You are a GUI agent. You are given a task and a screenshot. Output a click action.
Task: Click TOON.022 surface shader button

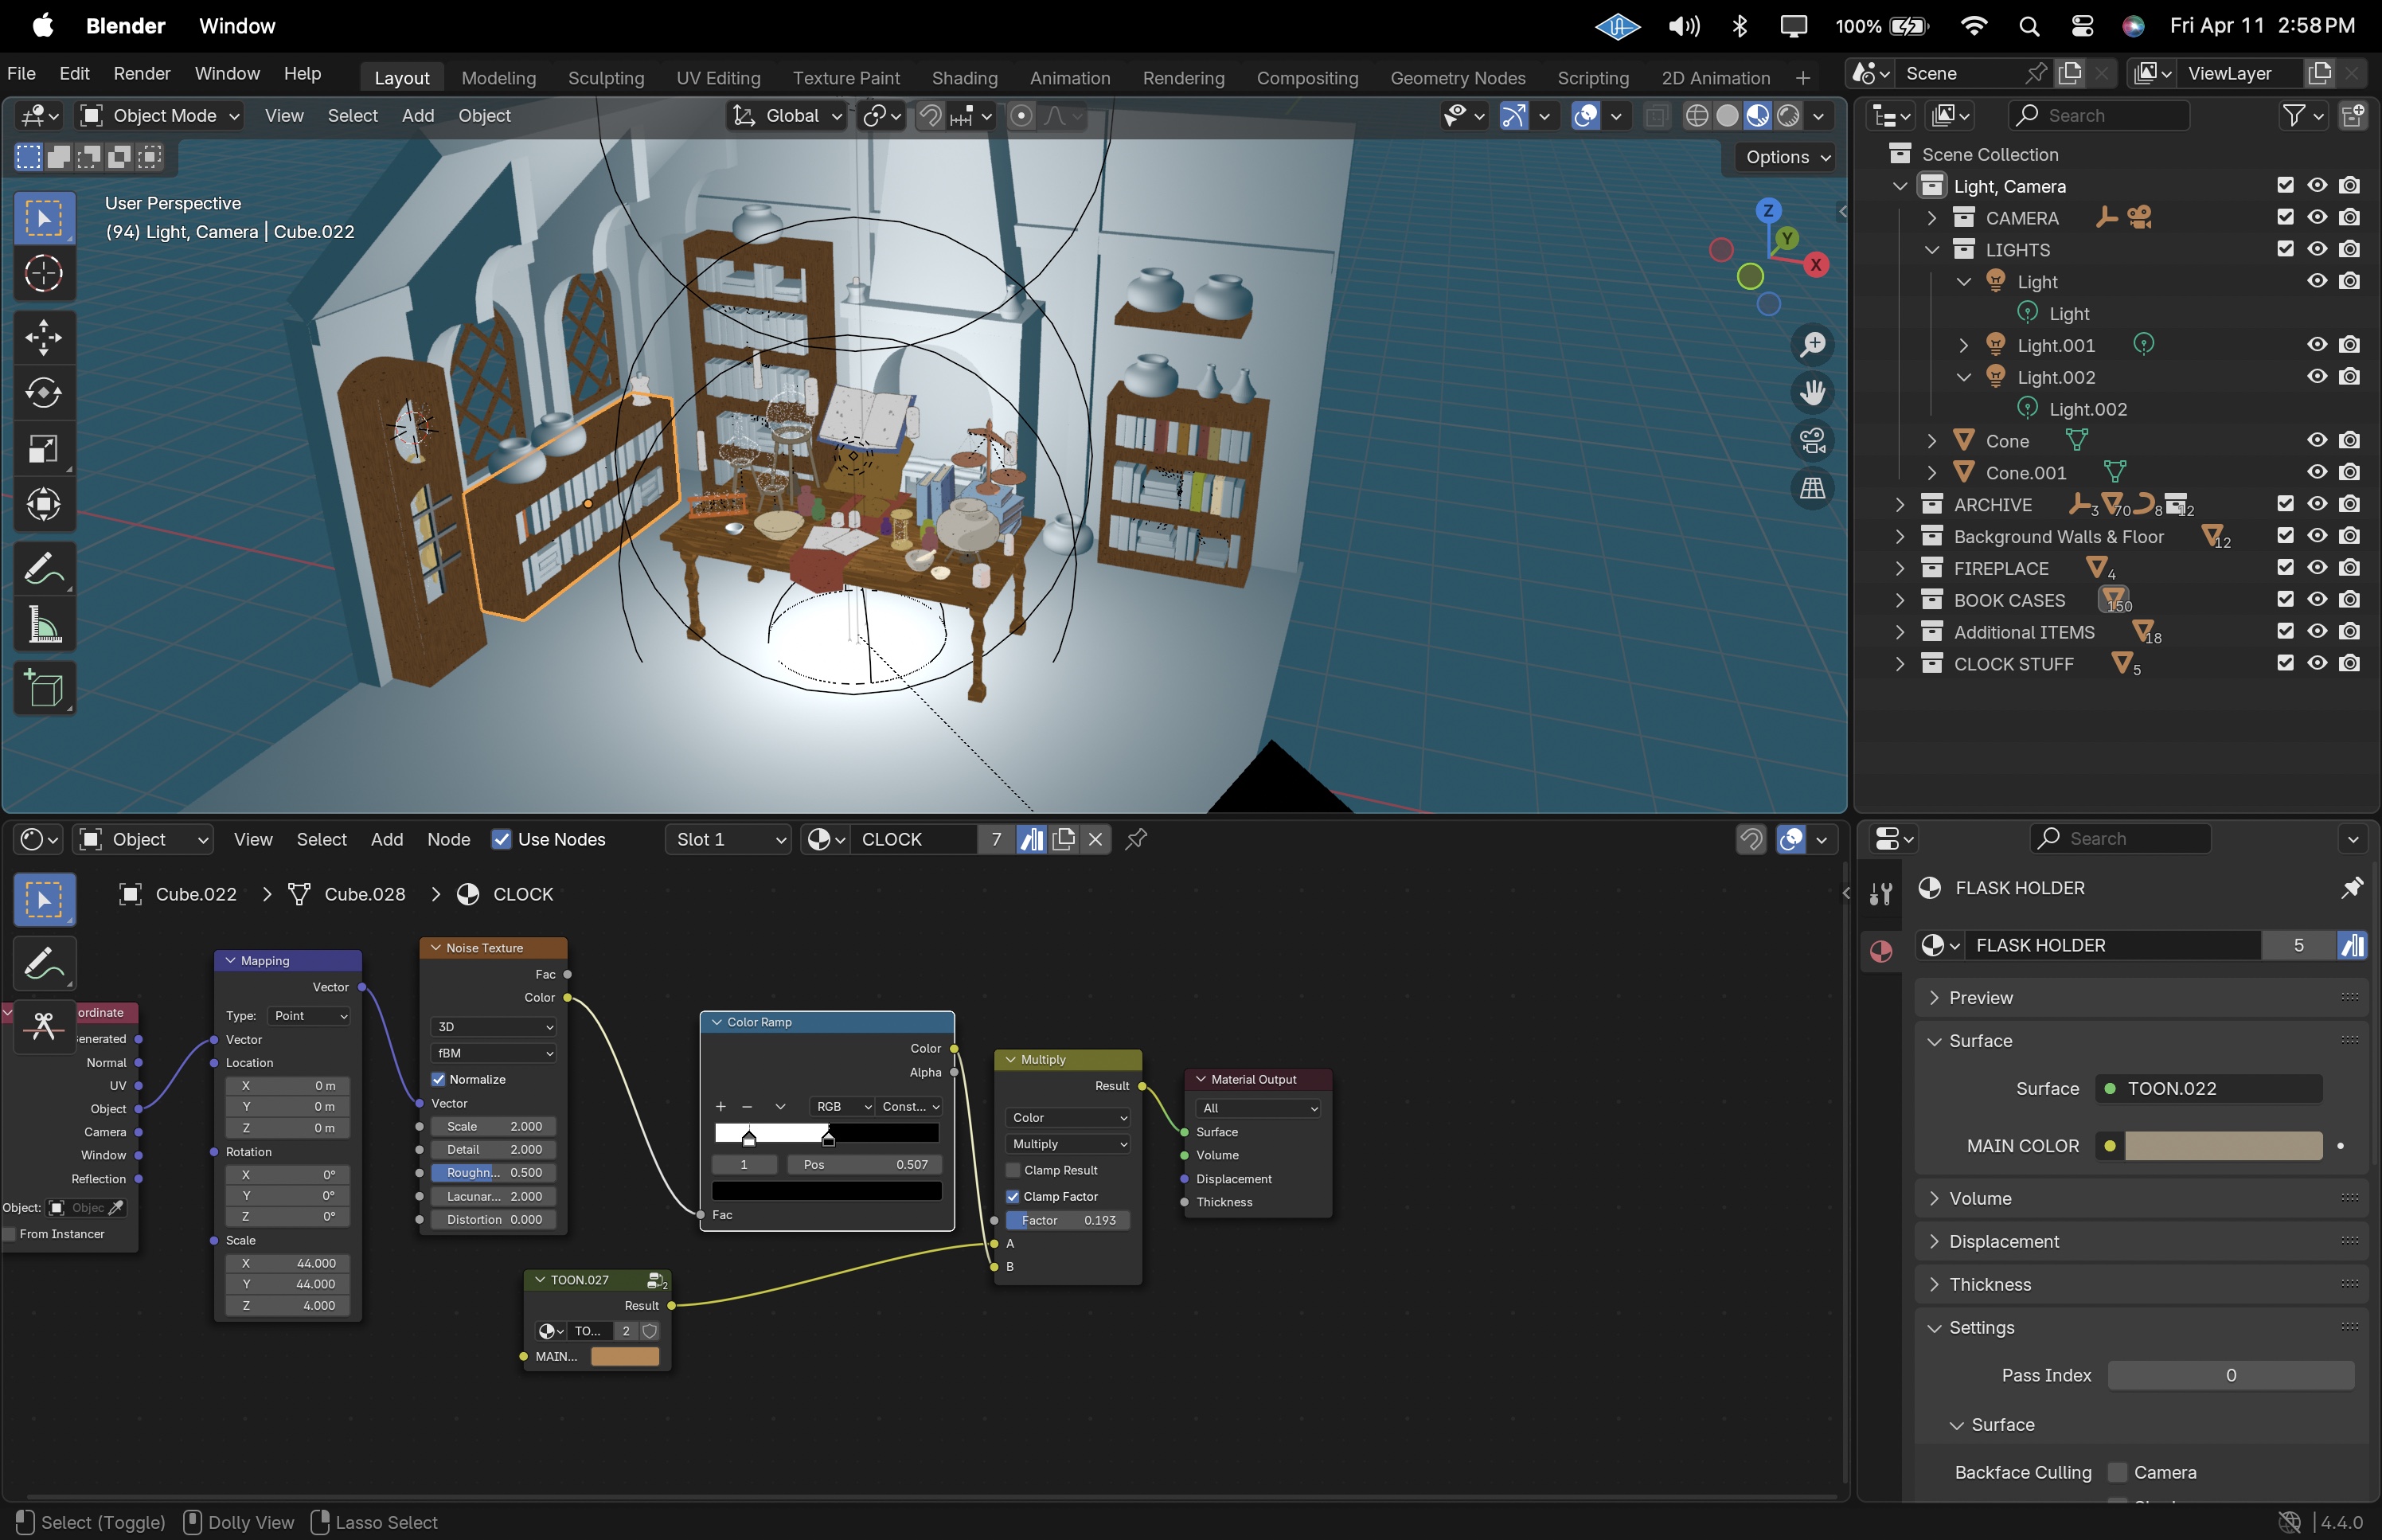coord(2209,1088)
